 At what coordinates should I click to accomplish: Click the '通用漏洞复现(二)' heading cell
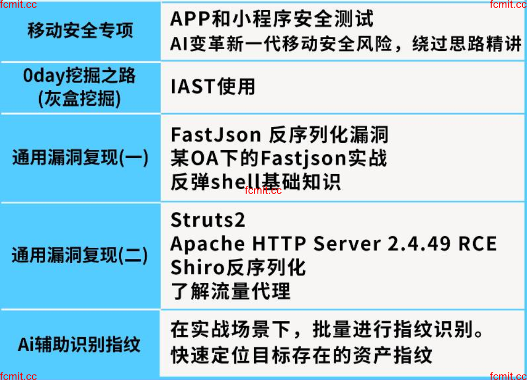[80, 255]
